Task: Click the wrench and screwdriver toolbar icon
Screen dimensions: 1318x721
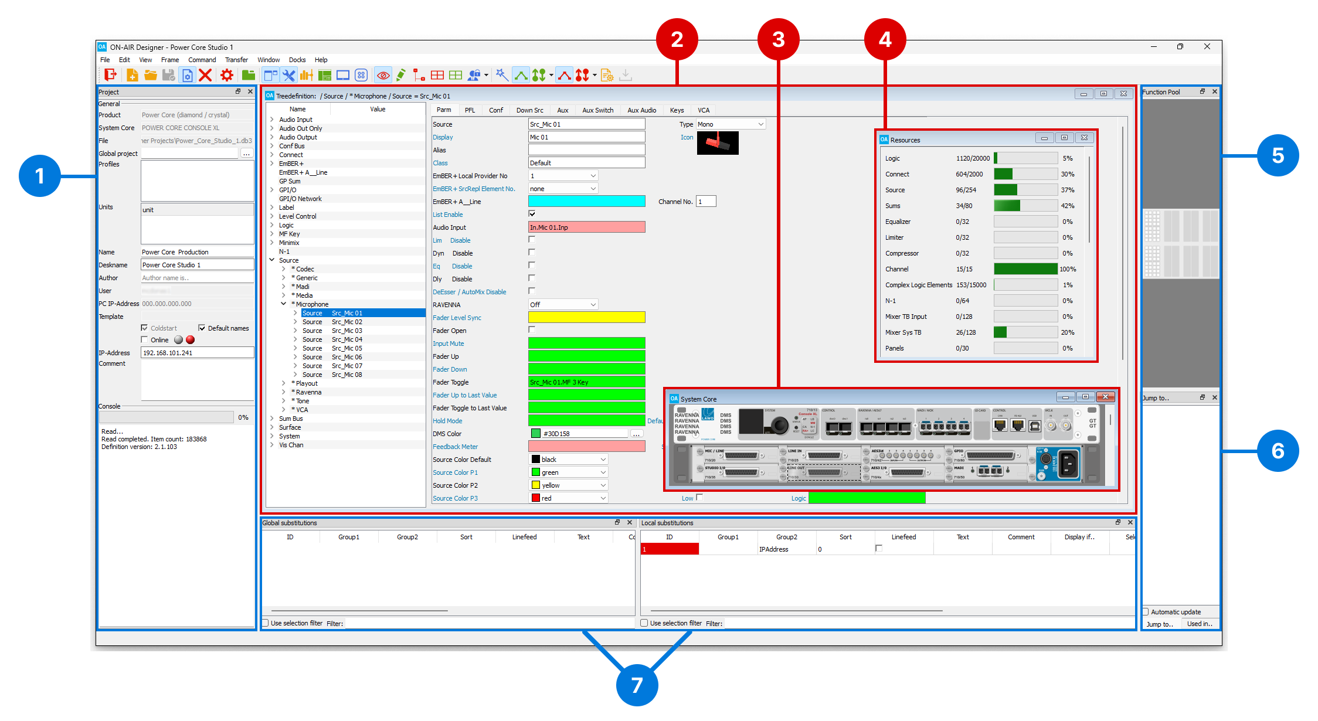Action: pyautogui.click(x=288, y=75)
